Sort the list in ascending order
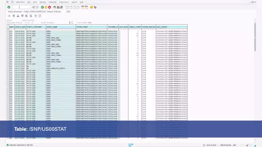Image resolution: width=262 pixels, height=147 pixels. (18, 16)
